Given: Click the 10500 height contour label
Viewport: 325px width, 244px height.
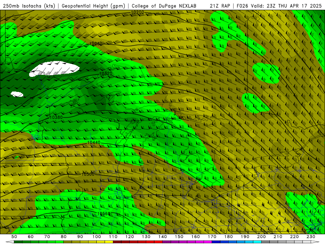Looking at the screenshot, I should pyautogui.click(x=88, y=174).
